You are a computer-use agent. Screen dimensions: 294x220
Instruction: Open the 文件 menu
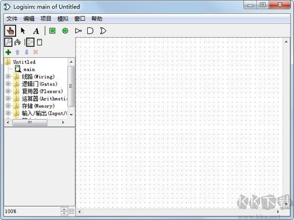click(12, 19)
